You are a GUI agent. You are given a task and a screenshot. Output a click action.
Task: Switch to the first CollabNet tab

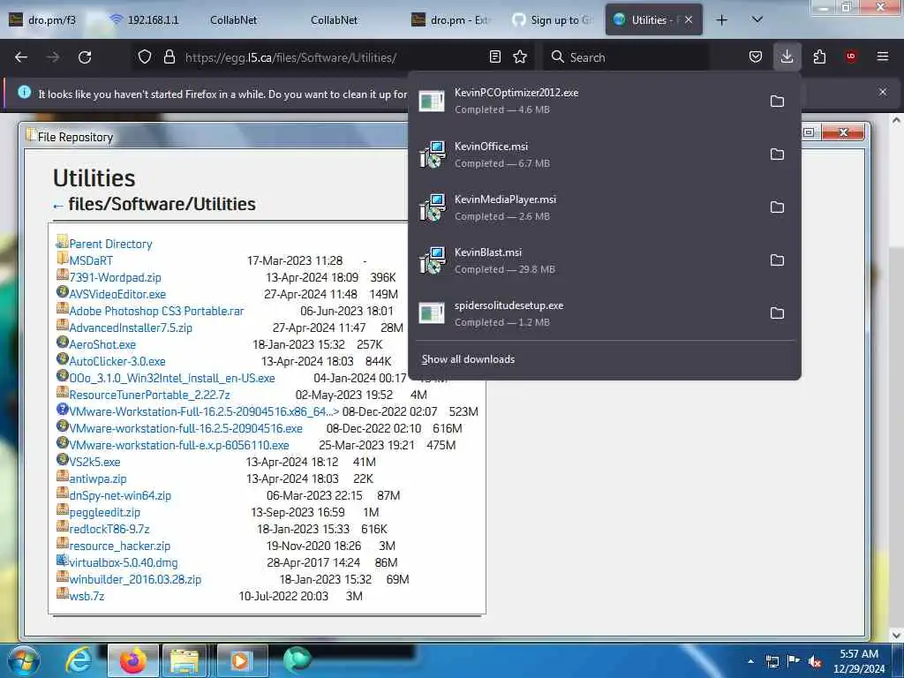[233, 20]
